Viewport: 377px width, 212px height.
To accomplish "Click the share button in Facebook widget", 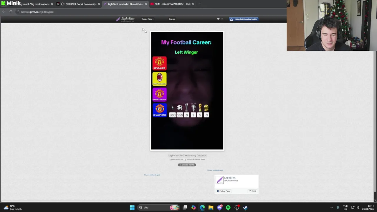I will pyautogui.click(x=252, y=191).
